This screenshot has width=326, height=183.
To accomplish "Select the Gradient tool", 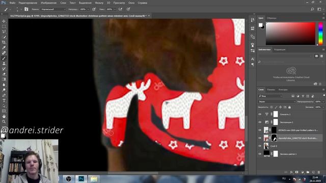I will coord(4,79).
